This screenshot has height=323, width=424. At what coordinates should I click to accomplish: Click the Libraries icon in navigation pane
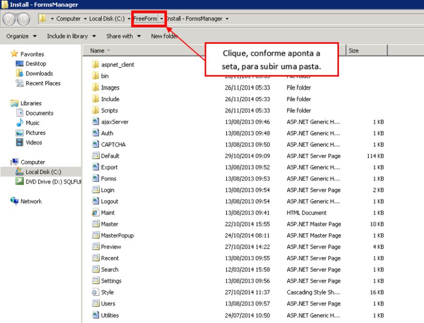pyautogui.click(x=14, y=103)
